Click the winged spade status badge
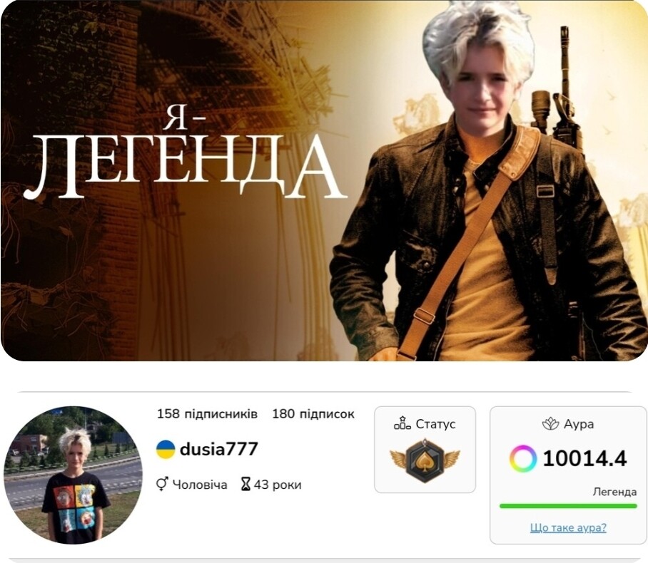Image resolution: width=648 pixels, height=563 pixels. pyautogui.click(x=425, y=460)
